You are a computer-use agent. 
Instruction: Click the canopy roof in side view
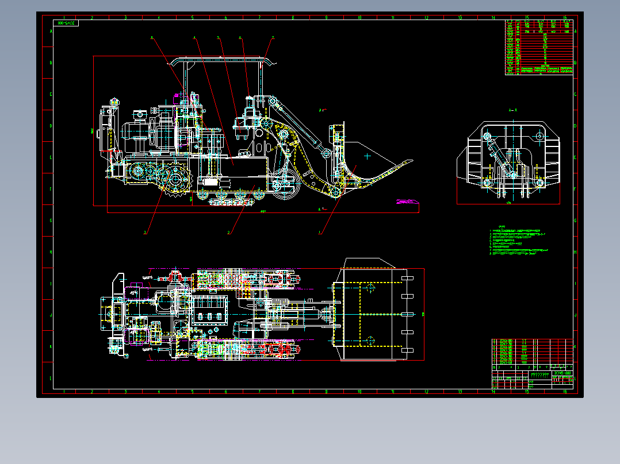(x=221, y=61)
